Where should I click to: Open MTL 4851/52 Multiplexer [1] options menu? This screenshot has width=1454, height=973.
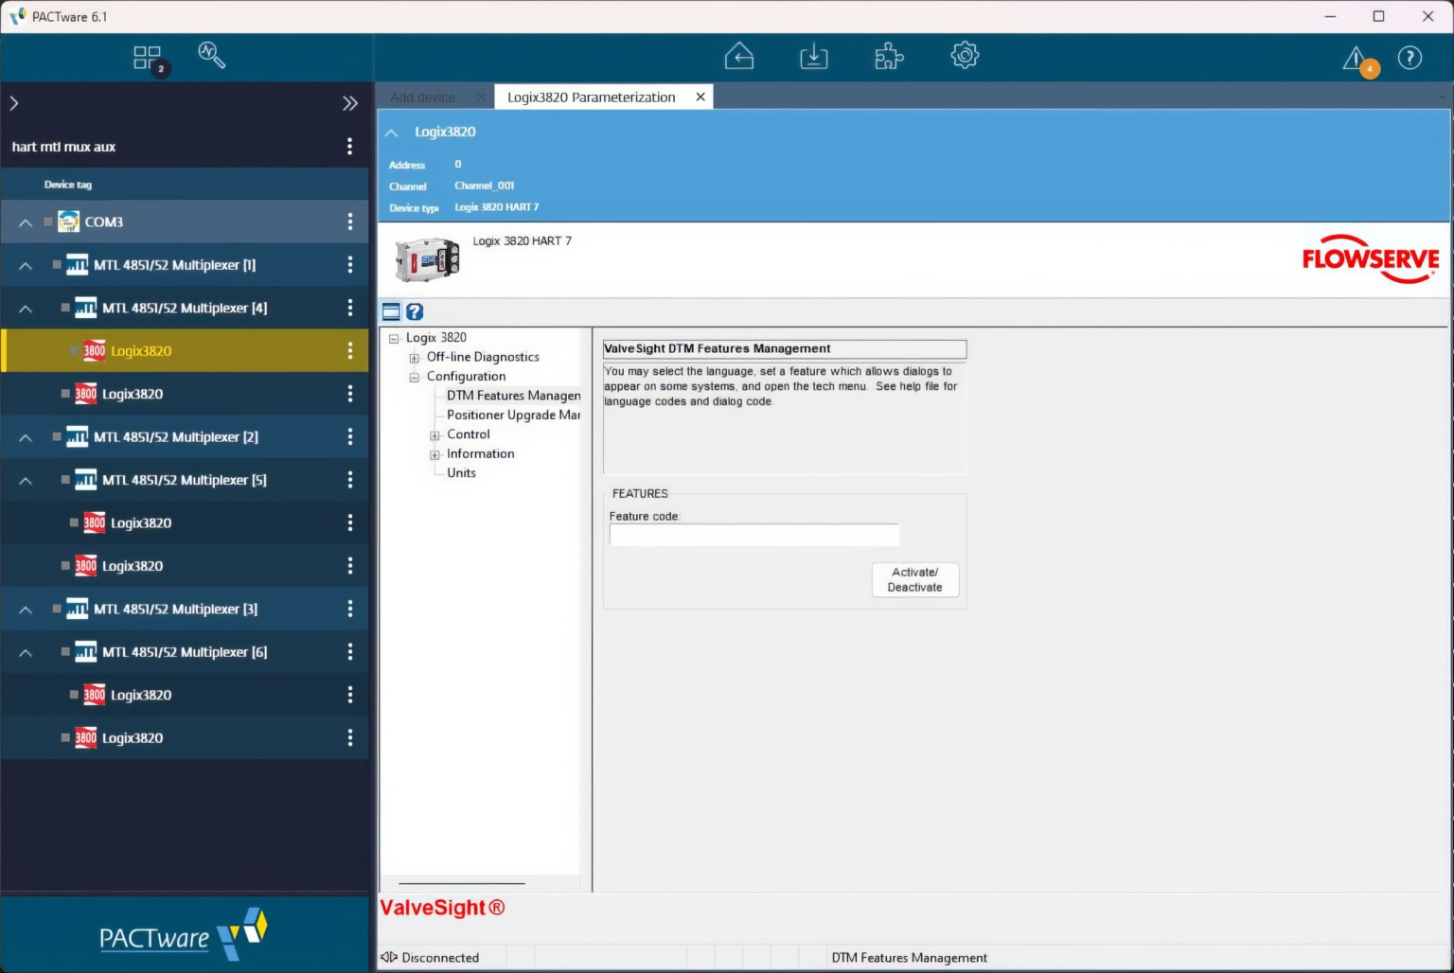pos(350,265)
